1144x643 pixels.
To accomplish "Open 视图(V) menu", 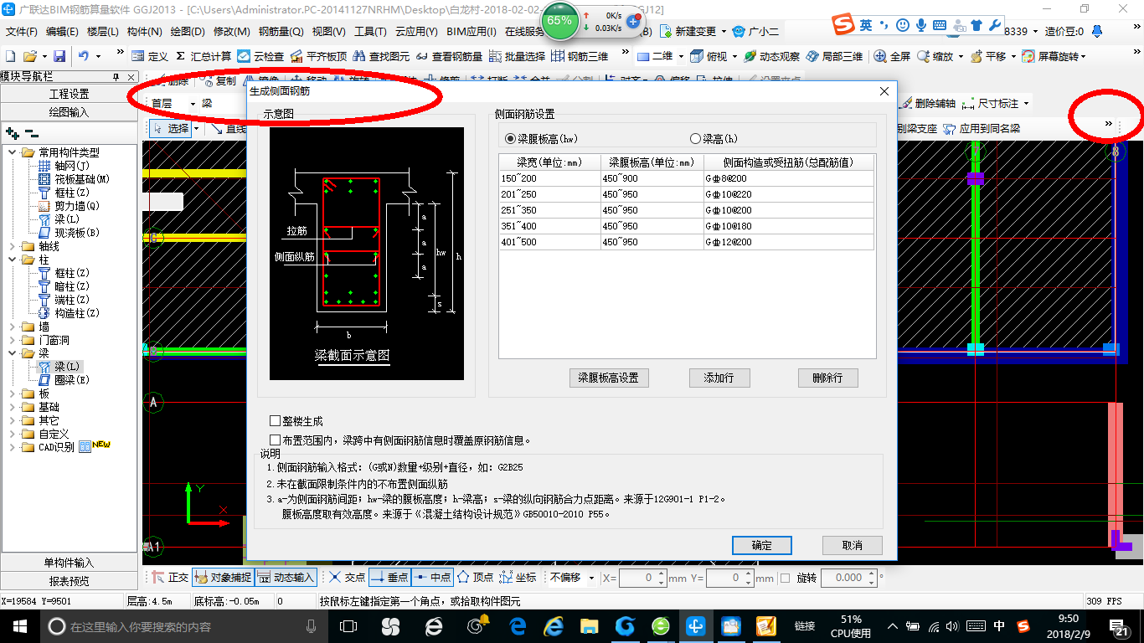I will click(x=328, y=32).
